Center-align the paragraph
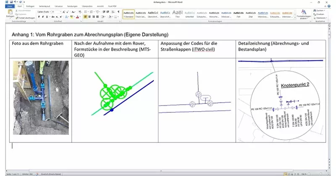The image size is (336, 176). pos(89,17)
